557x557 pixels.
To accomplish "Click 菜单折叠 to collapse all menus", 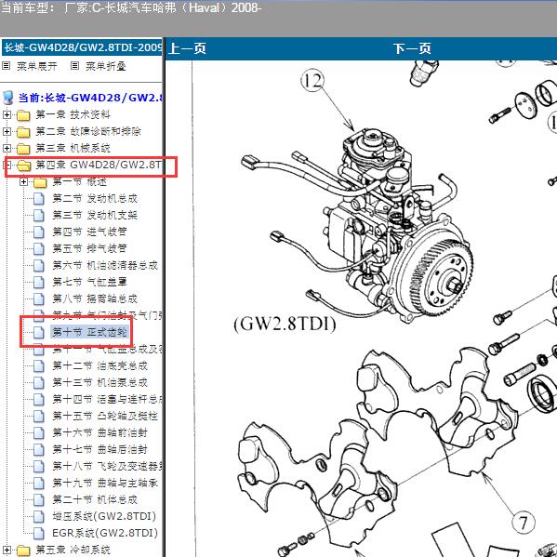I will pyautogui.click(x=106, y=66).
